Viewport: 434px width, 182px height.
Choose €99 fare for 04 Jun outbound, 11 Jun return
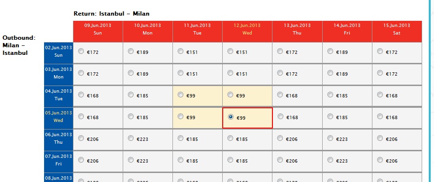pyautogui.click(x=181, y=95)
